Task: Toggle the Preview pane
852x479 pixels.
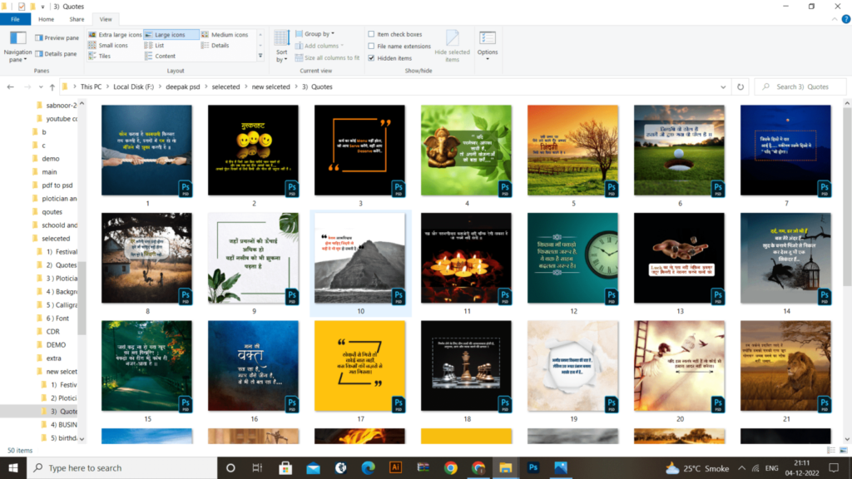Action: coord(57,38)
